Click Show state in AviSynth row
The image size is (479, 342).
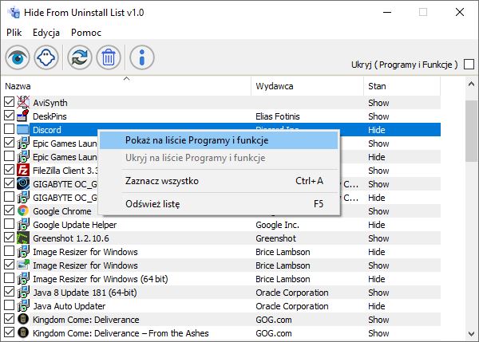click(x=378, y=103)
